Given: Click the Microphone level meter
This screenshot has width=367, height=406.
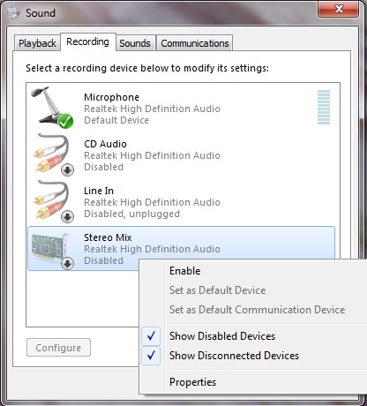Looking at the screenshot, I should coord(324,107).
